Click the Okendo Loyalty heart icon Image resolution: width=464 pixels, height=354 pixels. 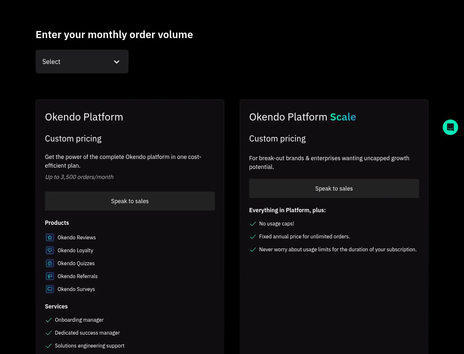pos(50,250)
